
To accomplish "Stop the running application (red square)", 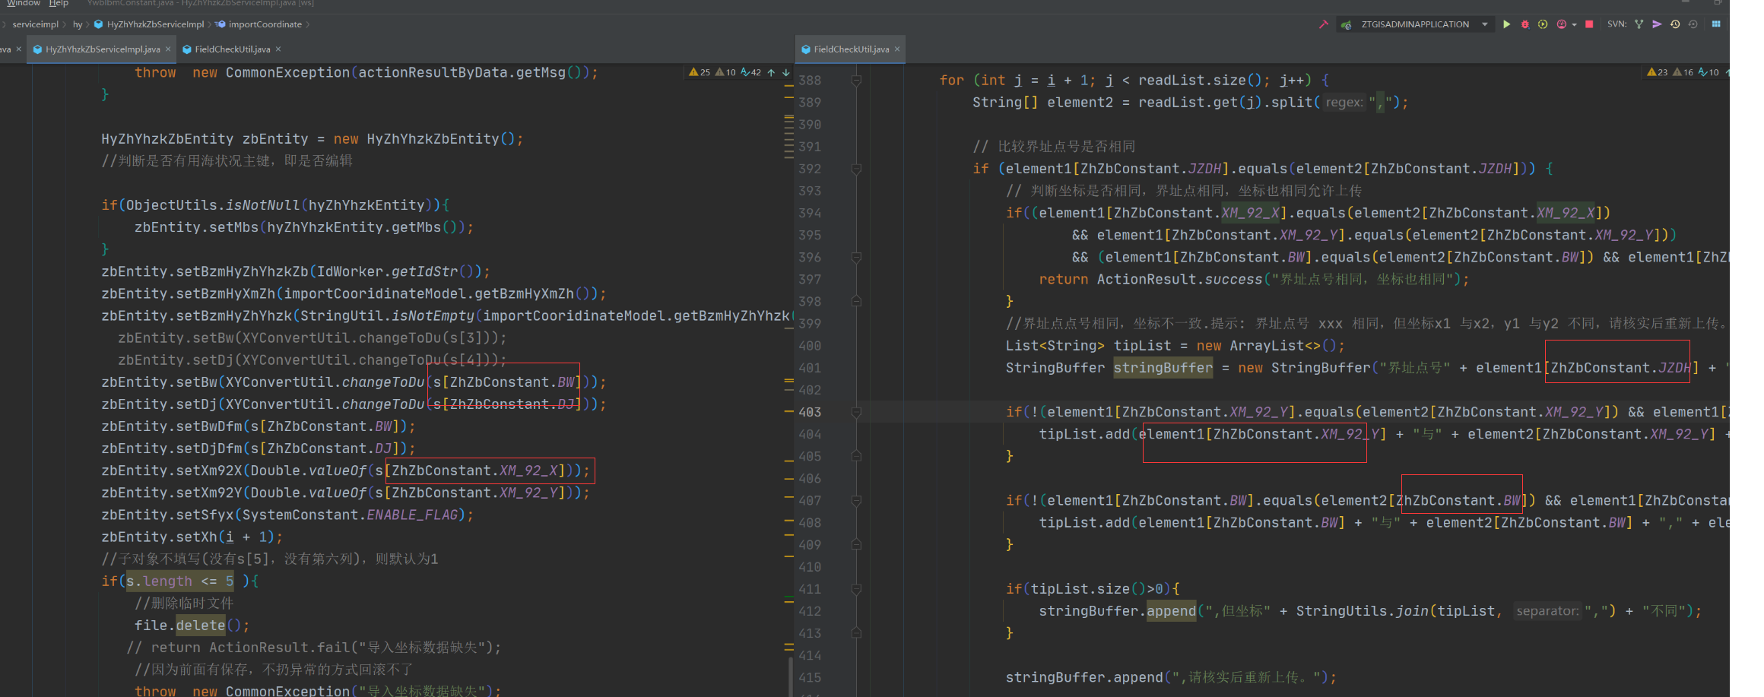I will (1589, 24).
